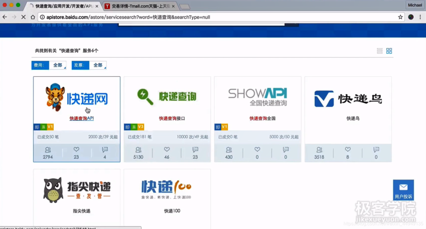Open the 快递查询API link
Viewport: 426px width, 229px height.
click(82, 118)
